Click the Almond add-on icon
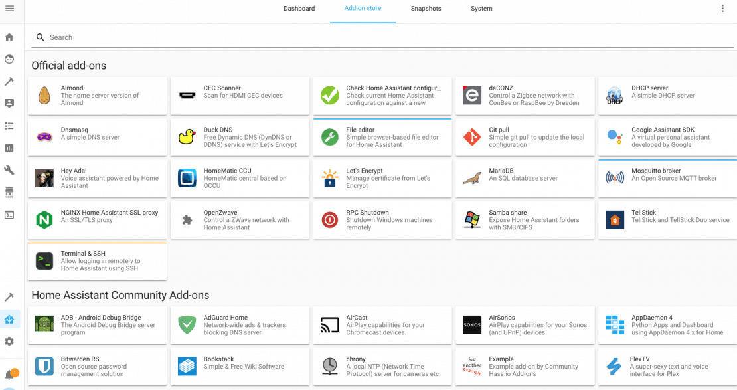The image size is (737, 390). (44, 96)
